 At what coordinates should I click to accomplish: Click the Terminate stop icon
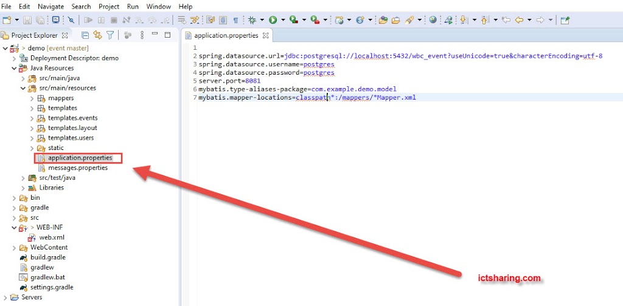(114, 20)
